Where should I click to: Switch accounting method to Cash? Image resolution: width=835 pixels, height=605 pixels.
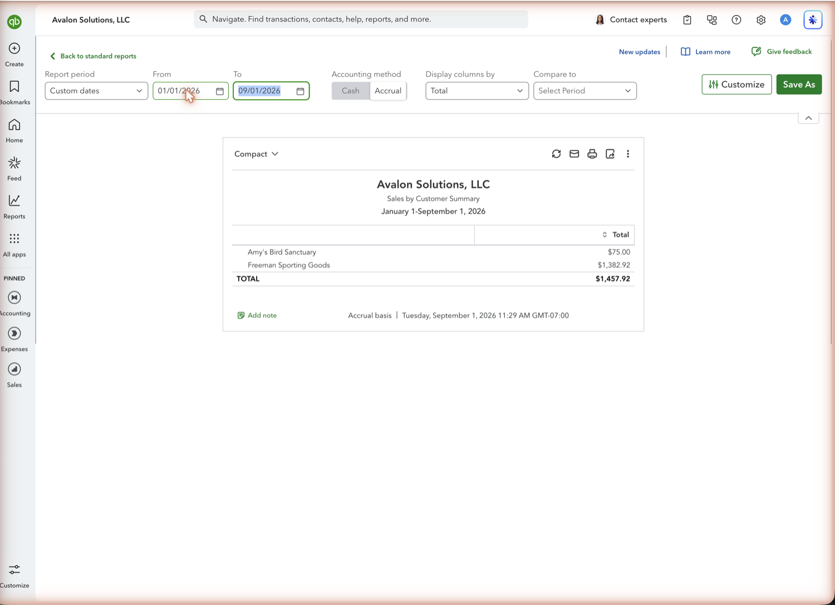click(351, 91)
